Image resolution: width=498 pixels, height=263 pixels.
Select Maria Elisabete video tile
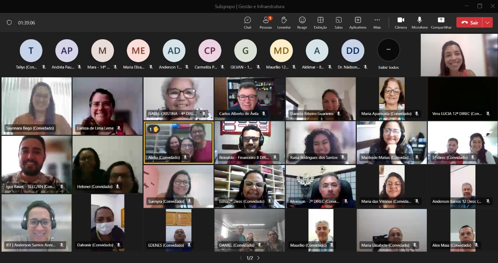[392, 230]
